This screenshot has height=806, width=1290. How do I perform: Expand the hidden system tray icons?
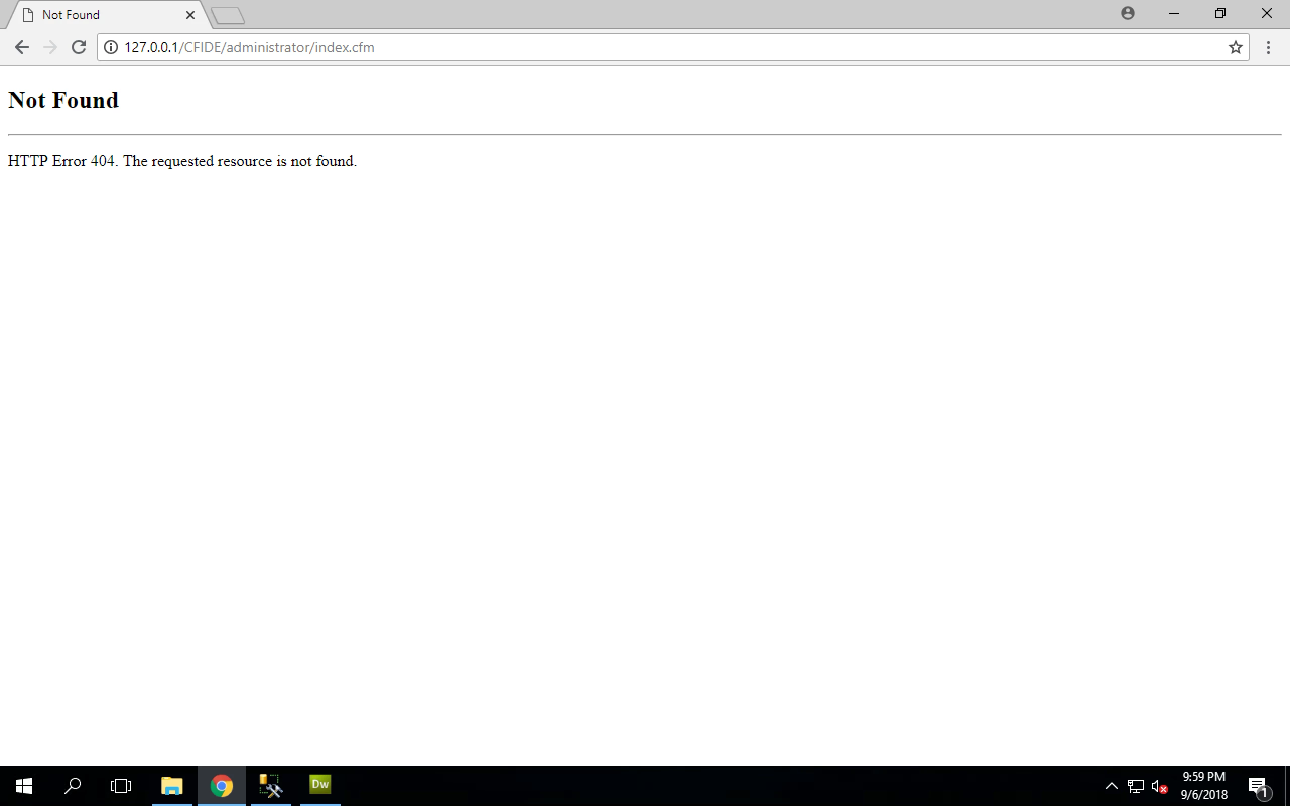1111,786
